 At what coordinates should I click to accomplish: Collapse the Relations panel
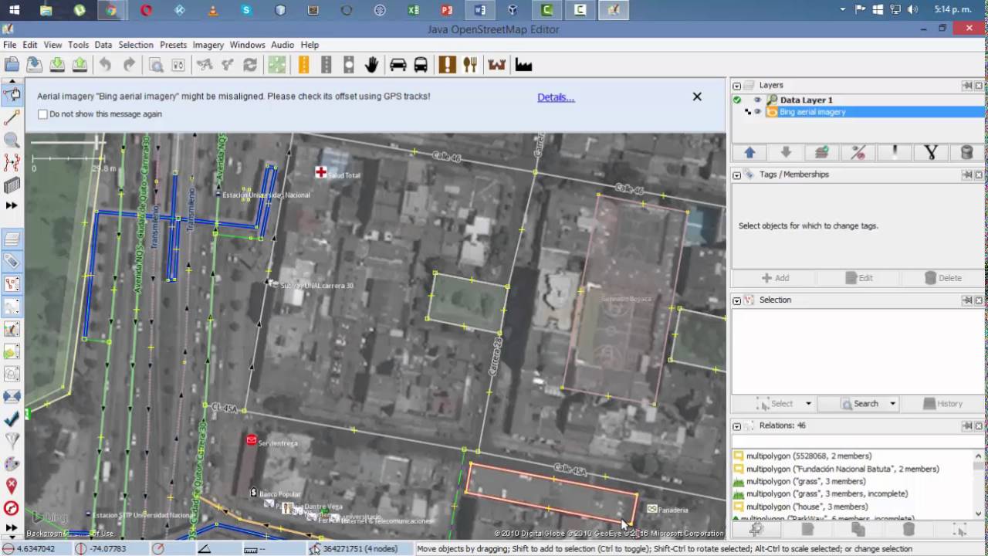737,426
